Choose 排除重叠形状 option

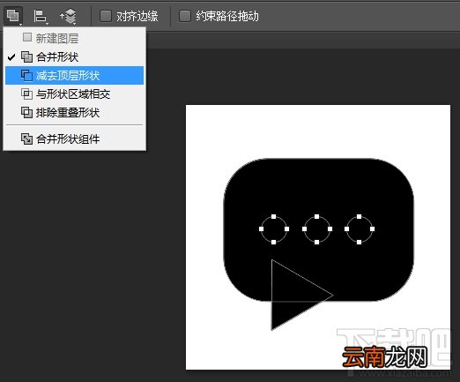coord(74,113)
